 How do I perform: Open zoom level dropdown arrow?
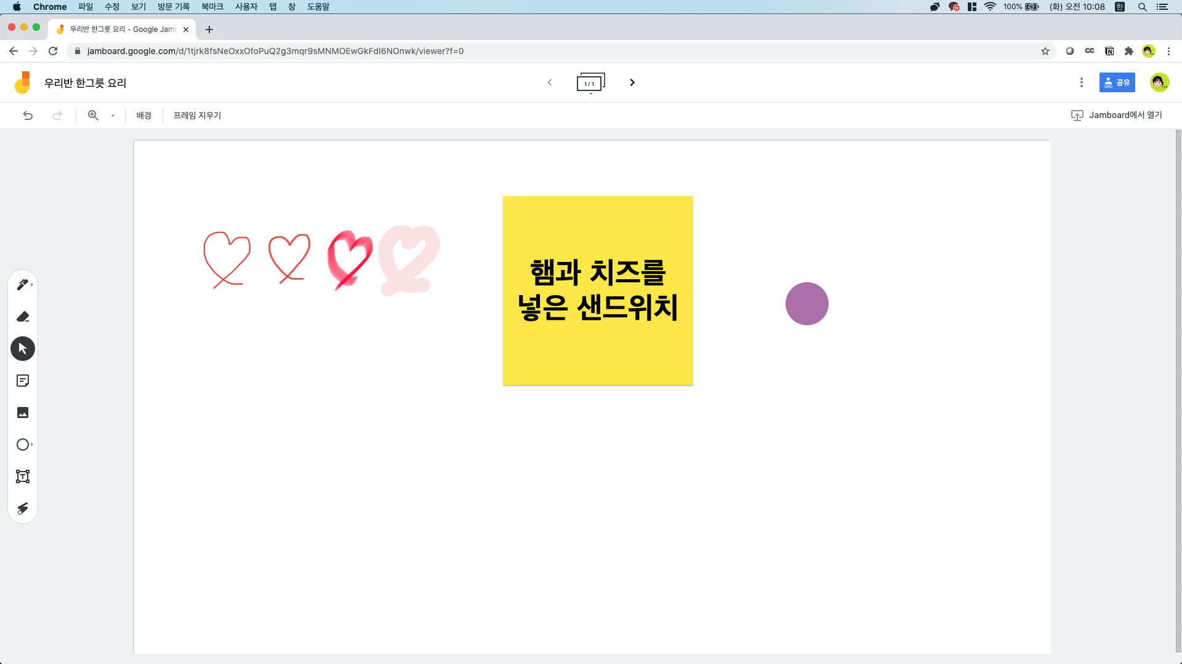(113, 116)
